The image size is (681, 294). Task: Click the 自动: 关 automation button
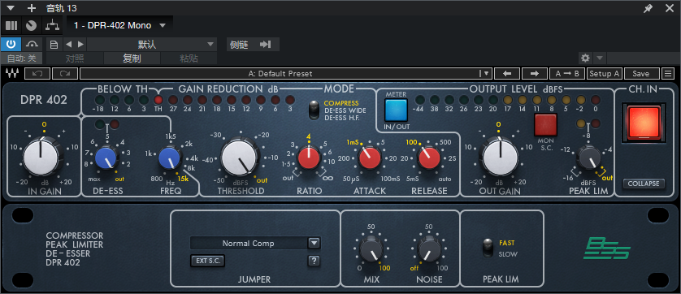22,58
